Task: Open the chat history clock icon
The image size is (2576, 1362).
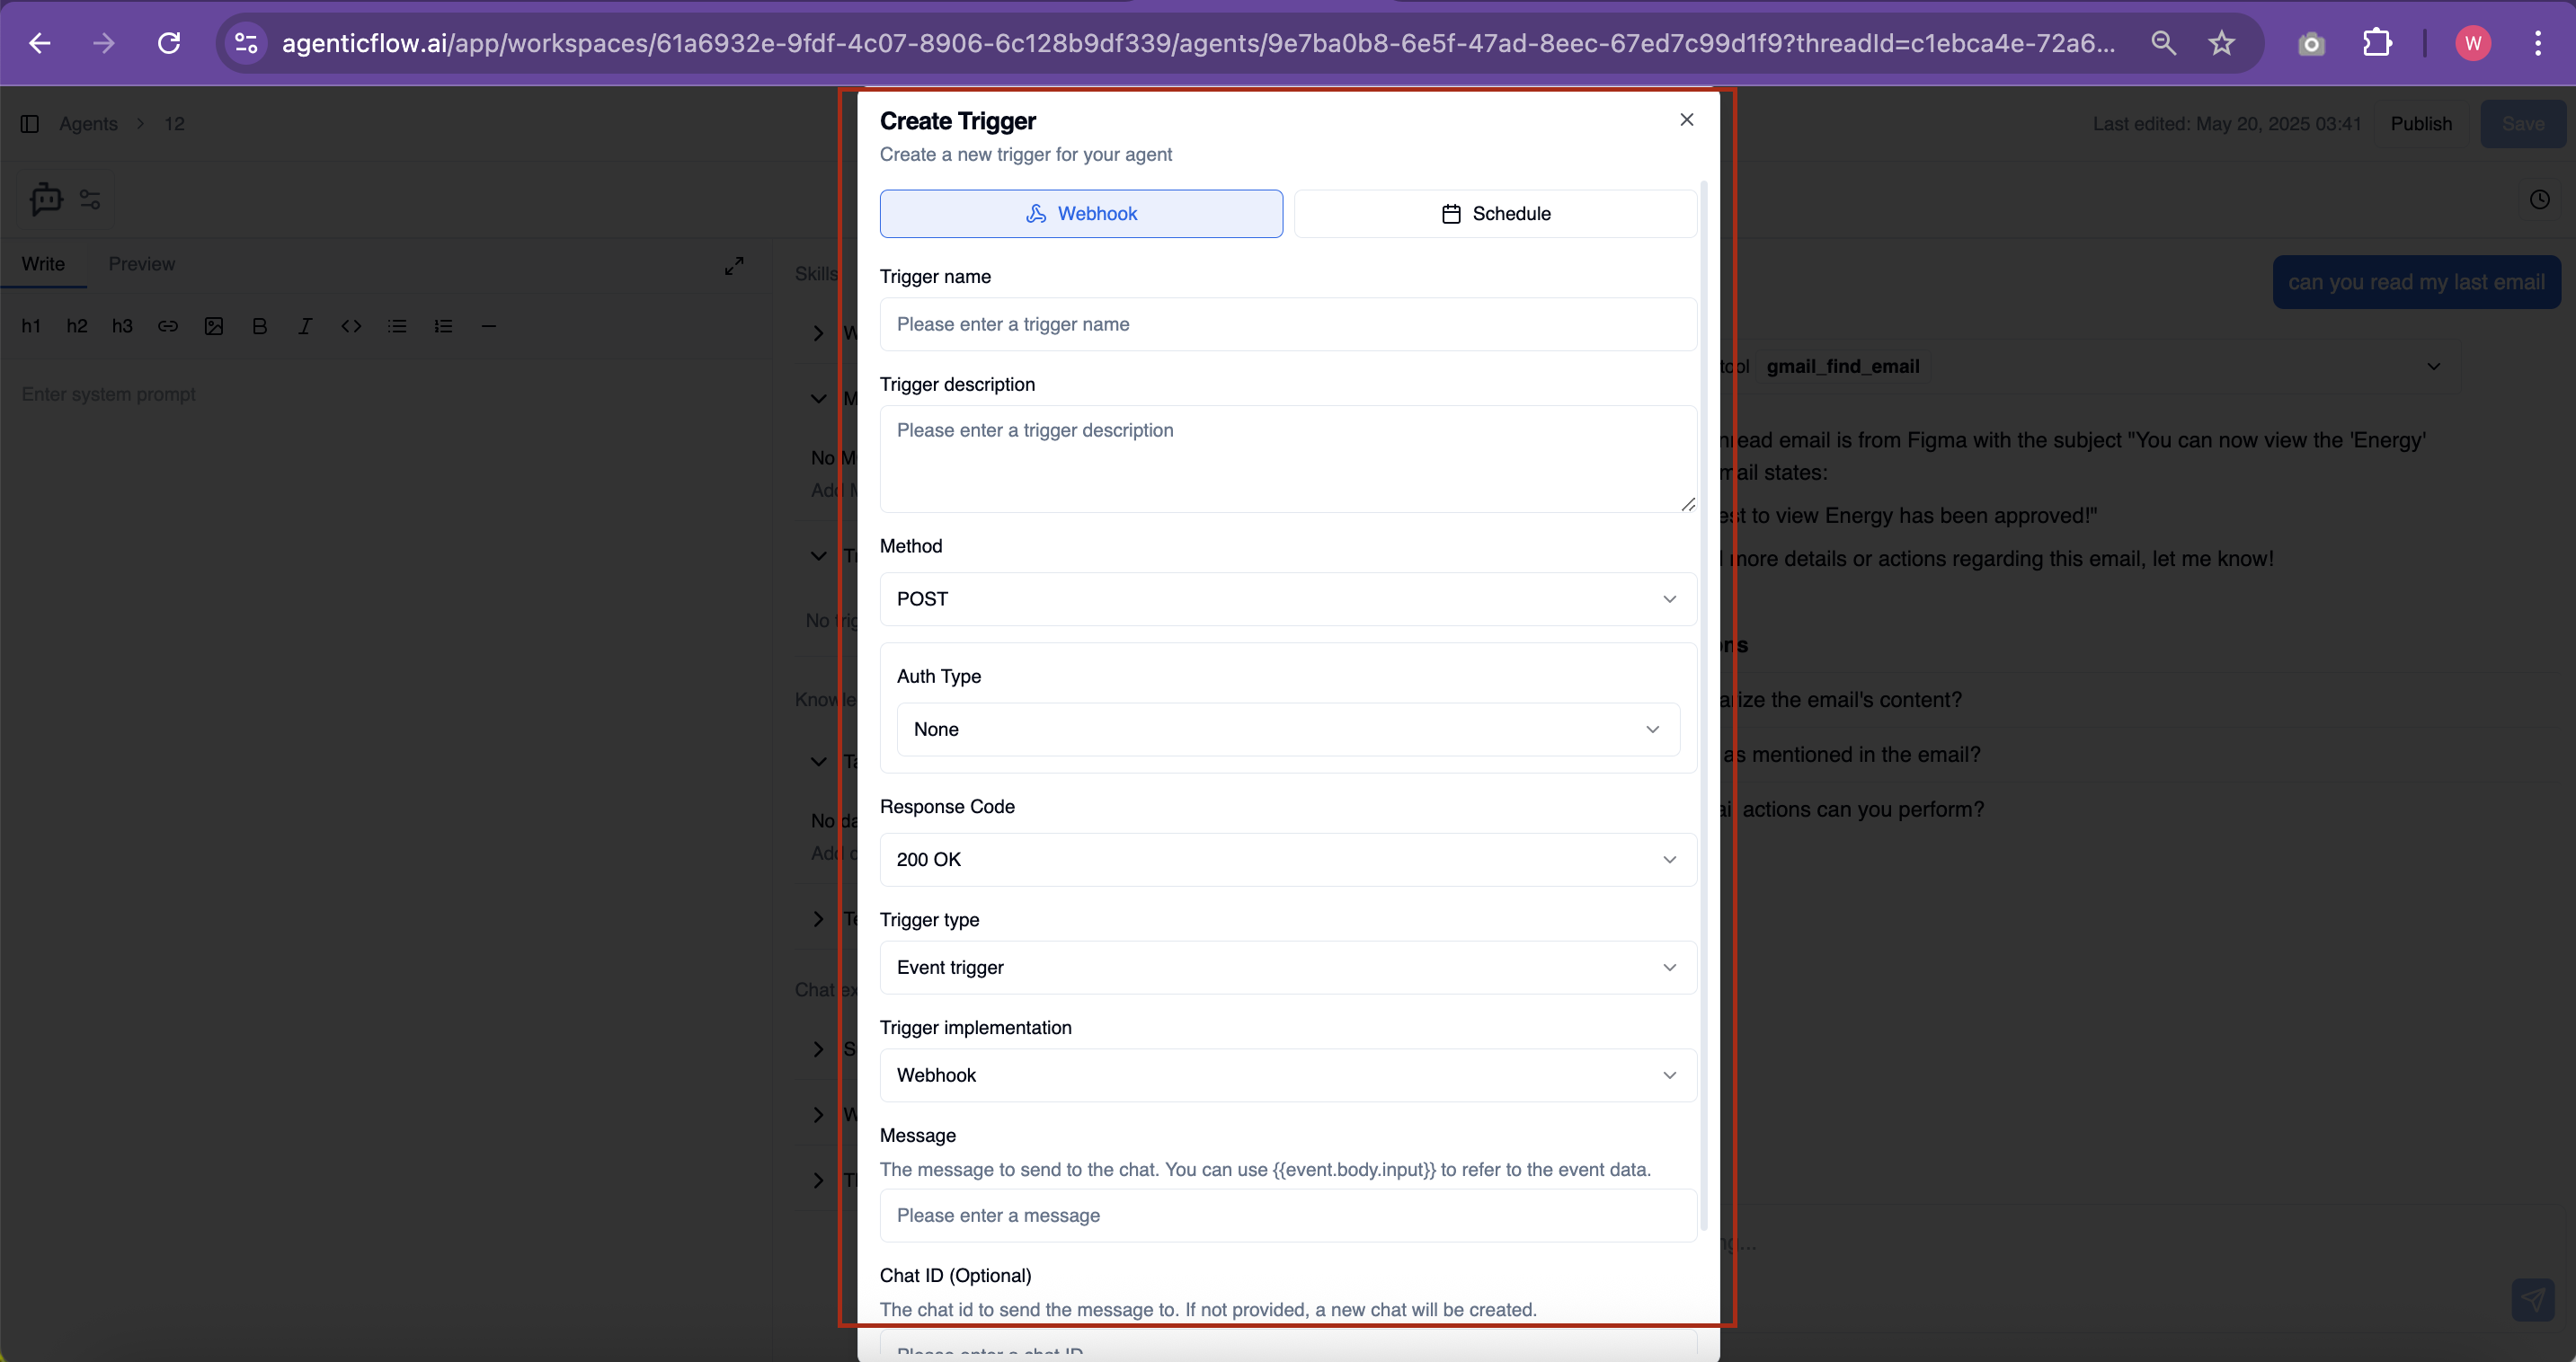Action: pos(2540,199)
